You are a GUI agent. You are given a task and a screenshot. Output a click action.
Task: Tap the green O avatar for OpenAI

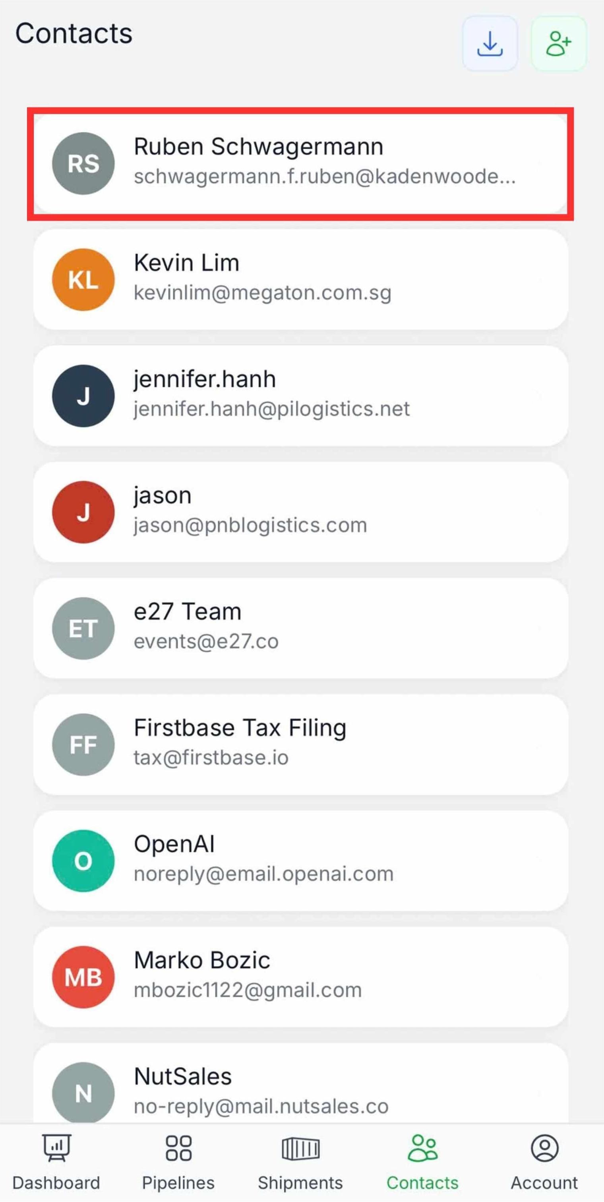[83, 860]
